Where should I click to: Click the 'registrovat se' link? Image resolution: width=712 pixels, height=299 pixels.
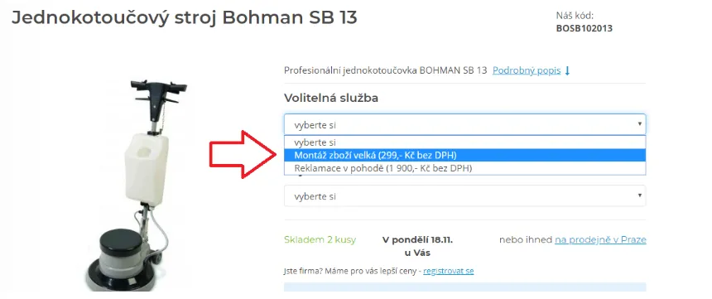[x=449, y=271]
